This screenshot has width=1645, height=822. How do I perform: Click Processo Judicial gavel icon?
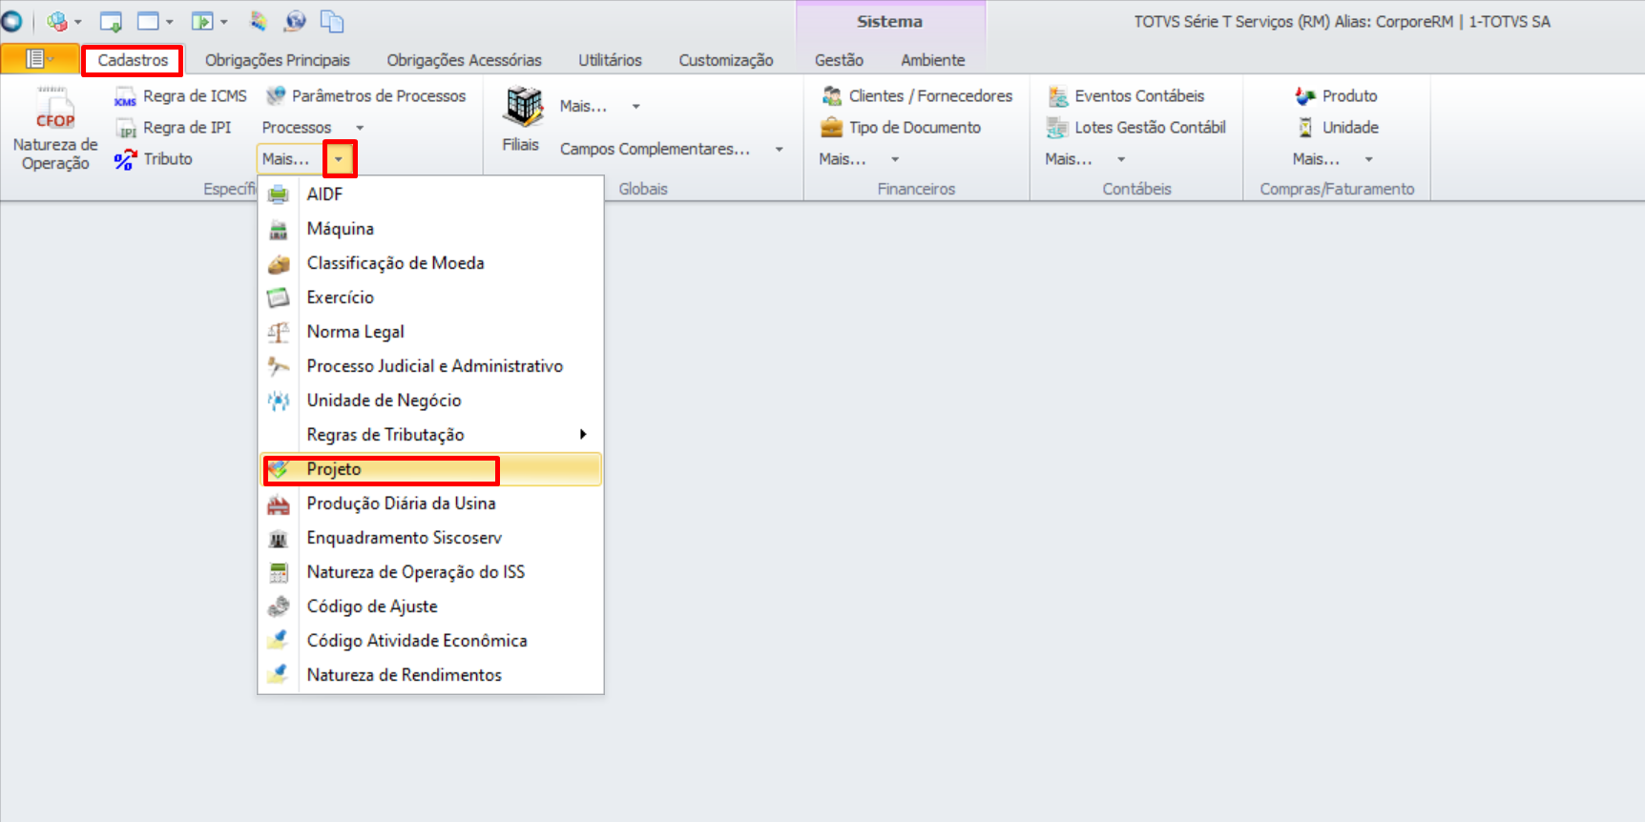coord(278,366)
